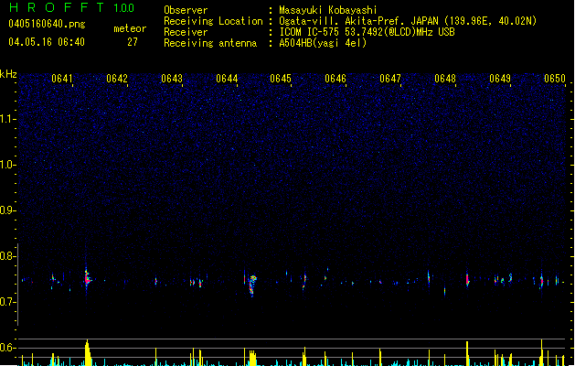Click the curled meteor echo after 0644
This screenshot has width=575, height=366.
[x=252, y=285]
